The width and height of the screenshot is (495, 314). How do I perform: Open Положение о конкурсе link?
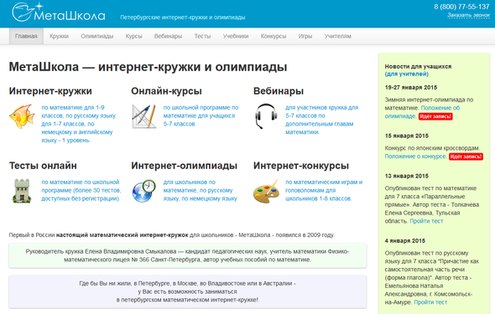(x=416, y=157)
